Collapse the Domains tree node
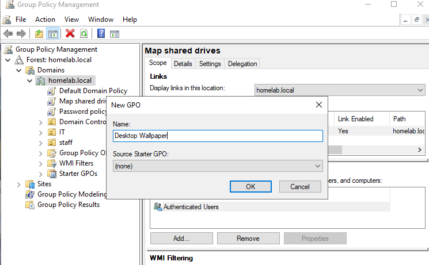Image resolution: width=429 pixels, height=265 pixels. (19, 71)
